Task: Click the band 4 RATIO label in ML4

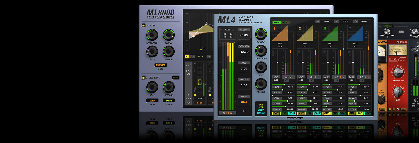Action: click(352, 93)
